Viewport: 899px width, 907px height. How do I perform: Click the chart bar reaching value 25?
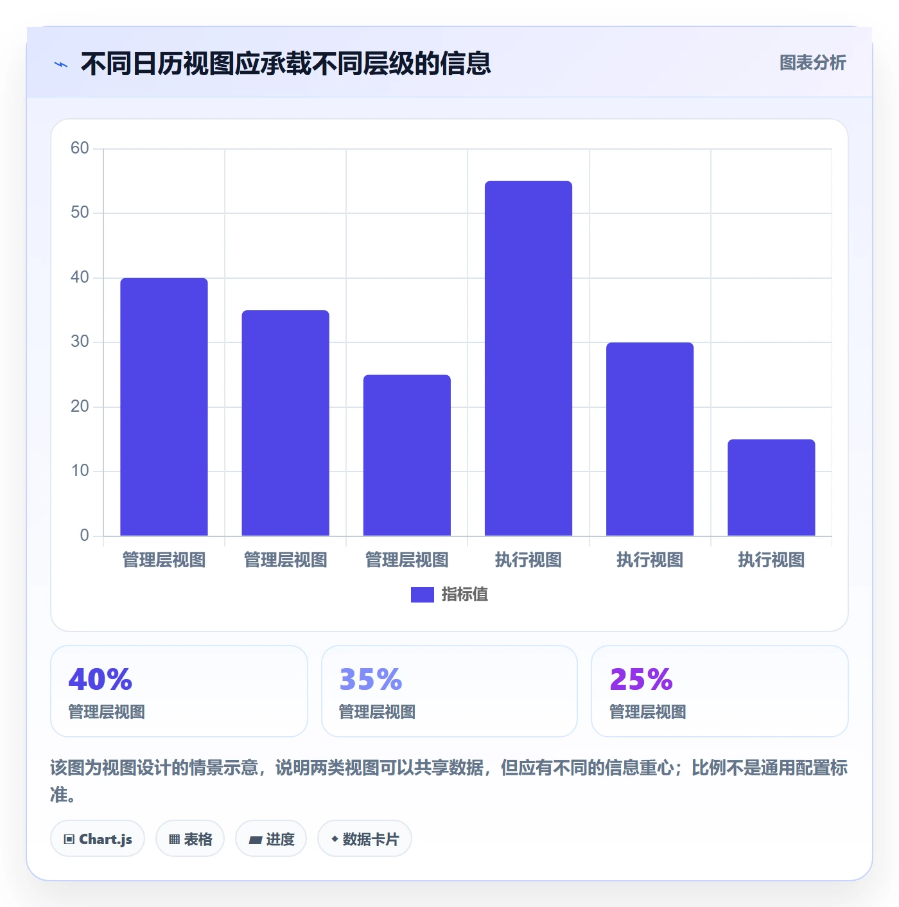[407, 455]
